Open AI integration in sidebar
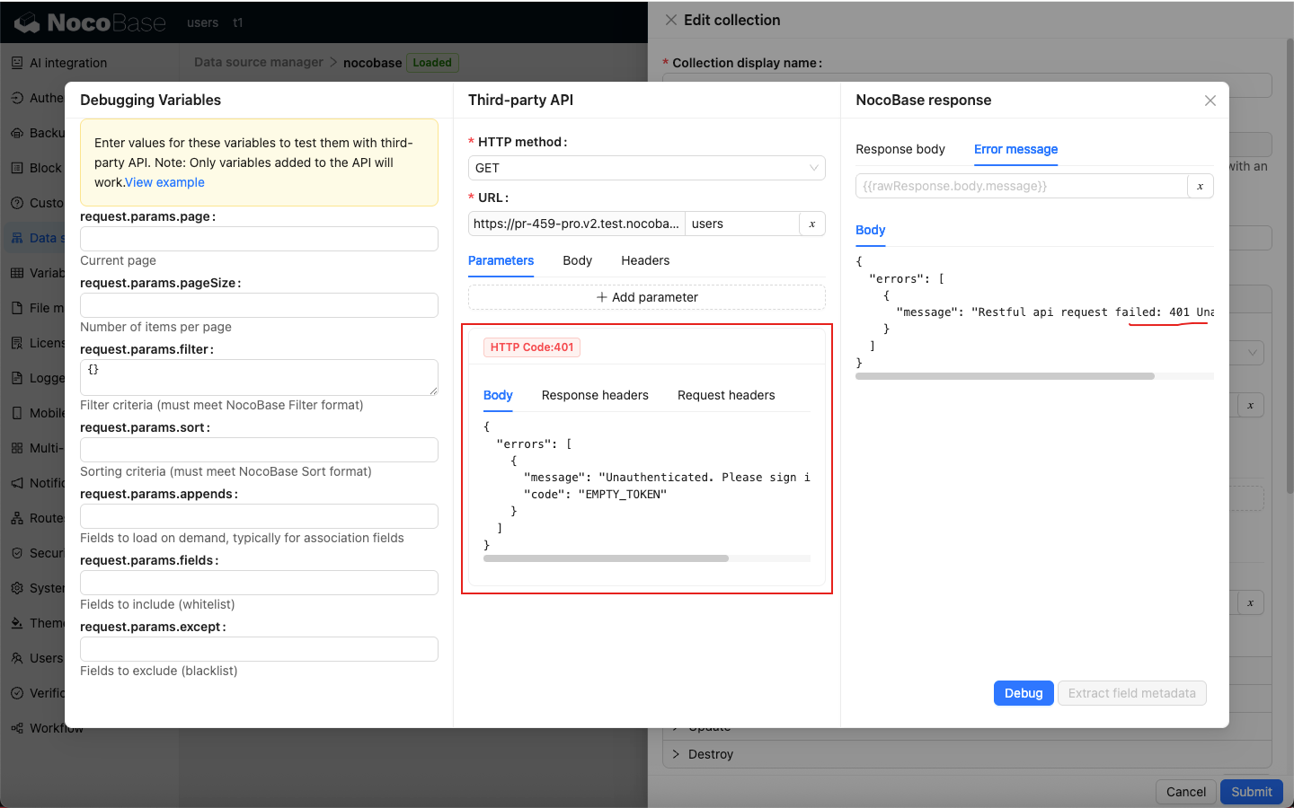This screenshot has width=1294, height=808. tap(67, 63)
